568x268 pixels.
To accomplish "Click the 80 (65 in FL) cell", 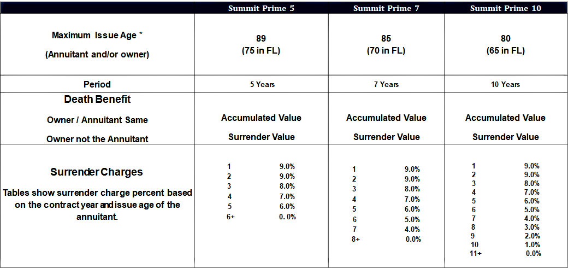I will [505, 45].
